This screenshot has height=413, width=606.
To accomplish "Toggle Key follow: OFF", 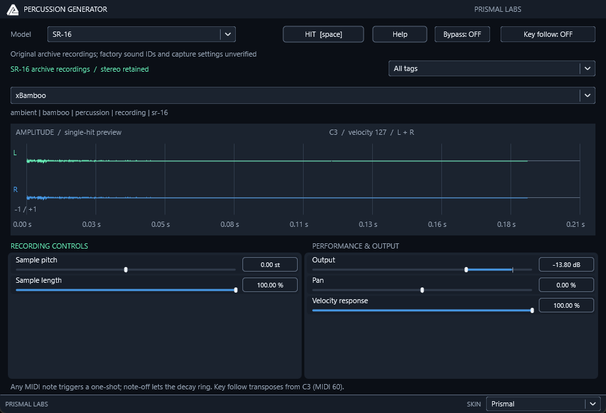I will [547, 34].
